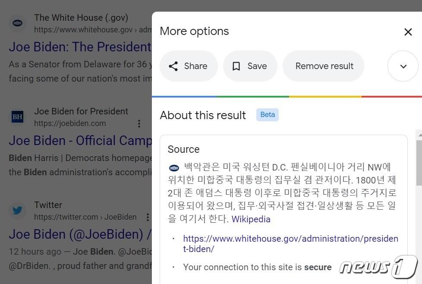422x284 pixels.
Task: Open the Wikipedia link in the Source description
Action: pyautogui.click(x=251, y=219)
